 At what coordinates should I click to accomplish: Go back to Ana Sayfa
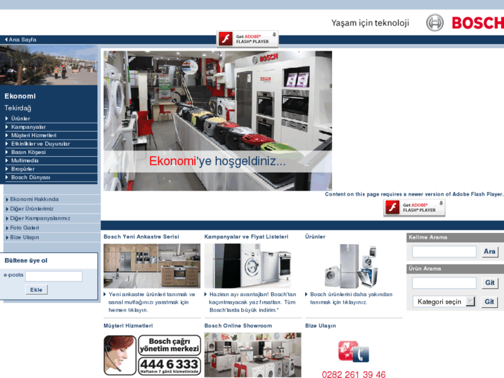click(21, 40)
